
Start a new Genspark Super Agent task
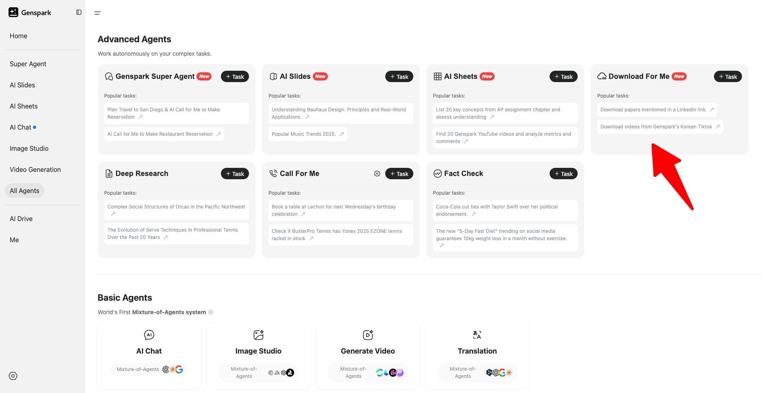[x=235, y=76]
